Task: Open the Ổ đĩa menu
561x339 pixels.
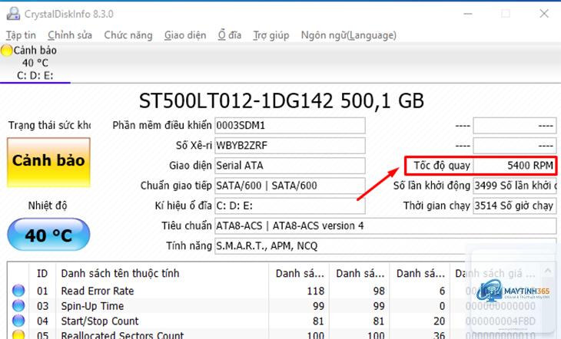Action: pos(230,35)
